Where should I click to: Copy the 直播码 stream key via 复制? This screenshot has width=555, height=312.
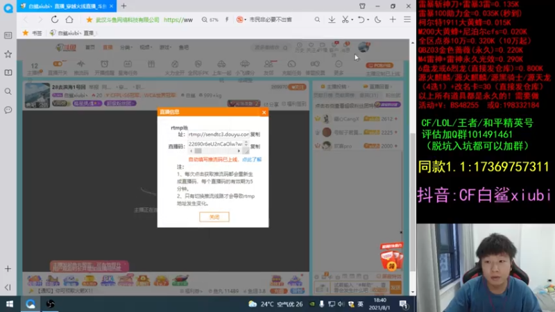(255, 146)
